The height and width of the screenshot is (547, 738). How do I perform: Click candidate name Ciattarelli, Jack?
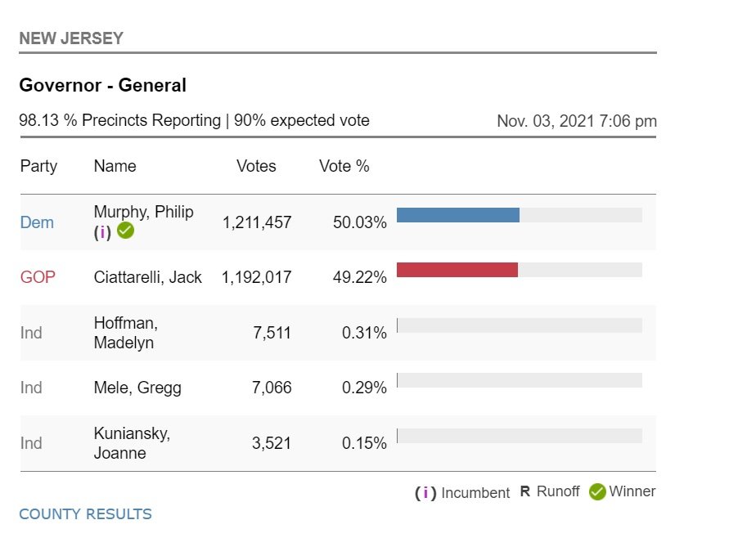[x=147, y=277]
